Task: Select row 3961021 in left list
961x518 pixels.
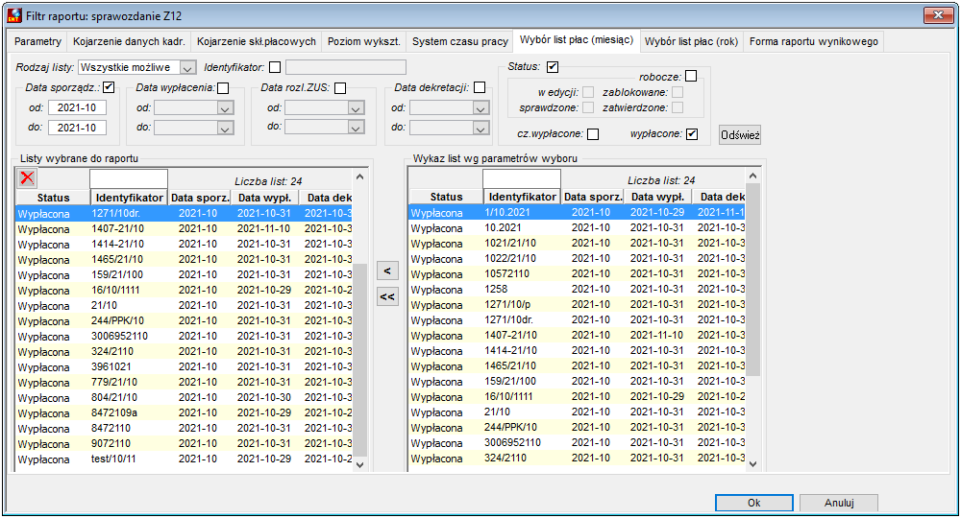Action: 184,367
